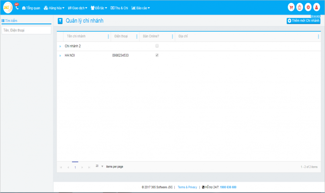Screen dimensions: 325x193
Task: Click the filter icon beside Quản lý chi nhánh
Action: [60, 21]
